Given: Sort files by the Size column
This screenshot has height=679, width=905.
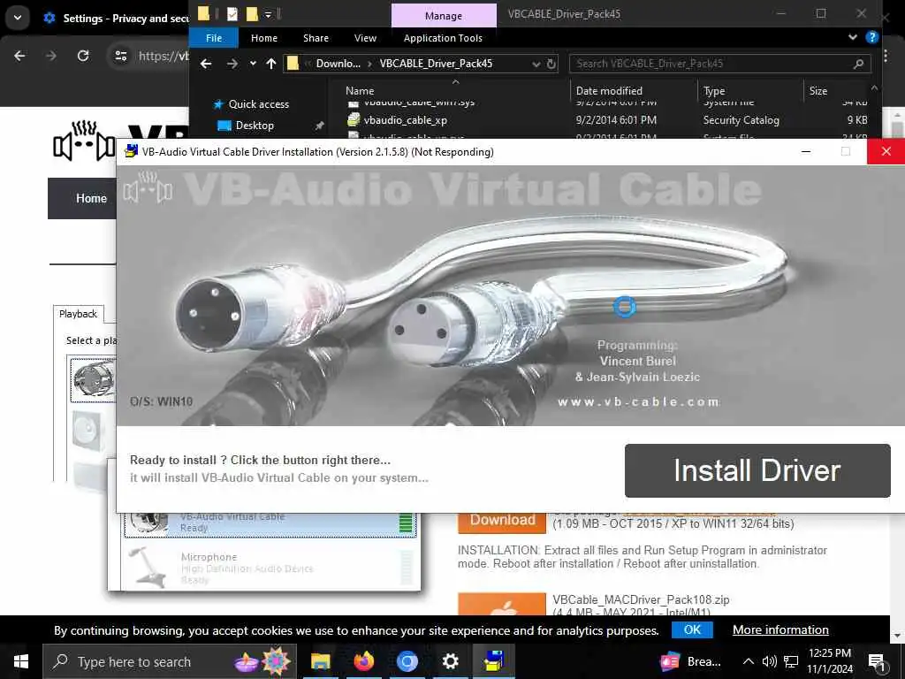Looking at the screenshot, I should click(x=818, y=91).
